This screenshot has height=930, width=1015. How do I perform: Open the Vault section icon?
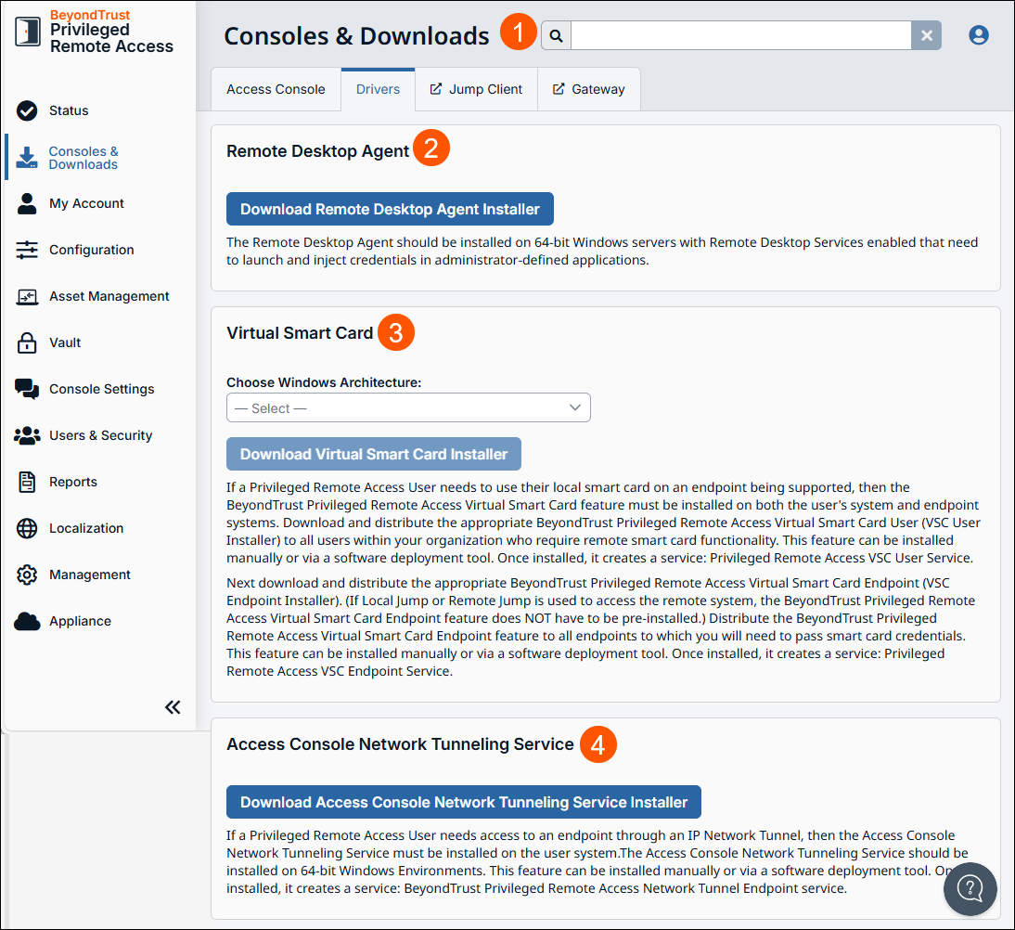click(26, 342)
